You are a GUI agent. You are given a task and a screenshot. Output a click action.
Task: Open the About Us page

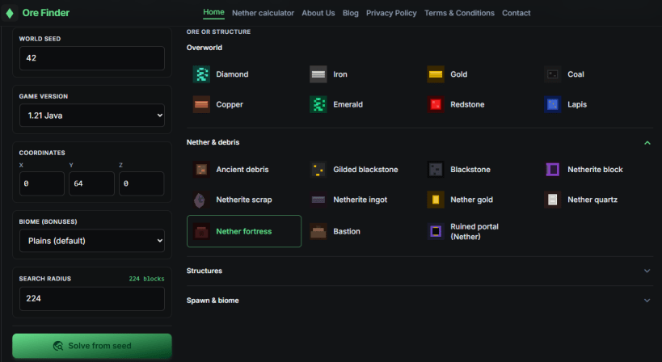[318, 13]
